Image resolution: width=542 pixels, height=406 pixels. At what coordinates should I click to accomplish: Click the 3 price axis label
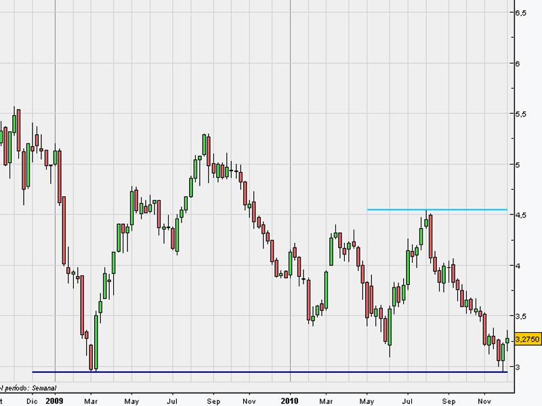tap(518, 367)
